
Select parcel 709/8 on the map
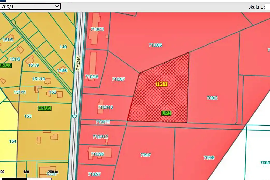click(209, 158)
